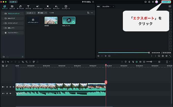Click the mark-out bracket icon
Image resolution: width=173 pixels, height=107 pixels.
pyautogui.click(x=155, y=56)
